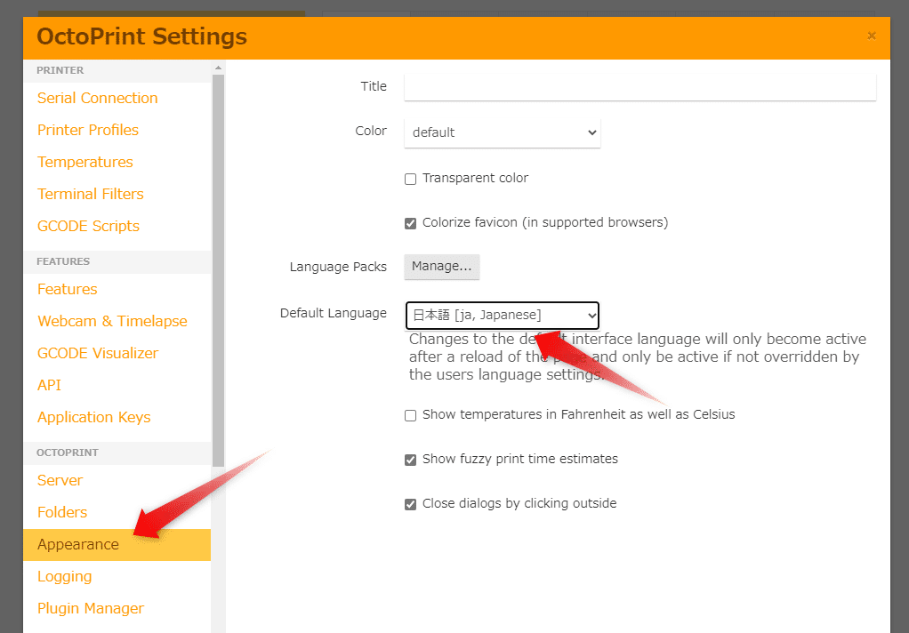
Task: Click the Manage language packs button
Action: click(x=441, y=267)
